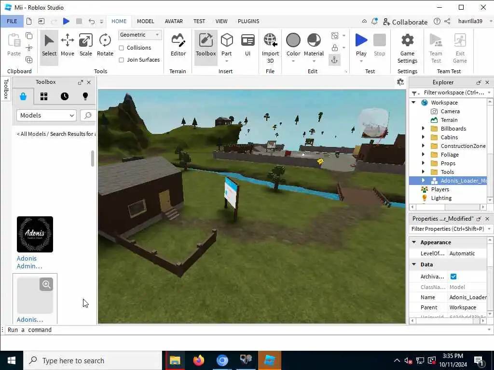Open Firefox from the taskbar
Screen dimensions: 494x370
coord(199,360)
